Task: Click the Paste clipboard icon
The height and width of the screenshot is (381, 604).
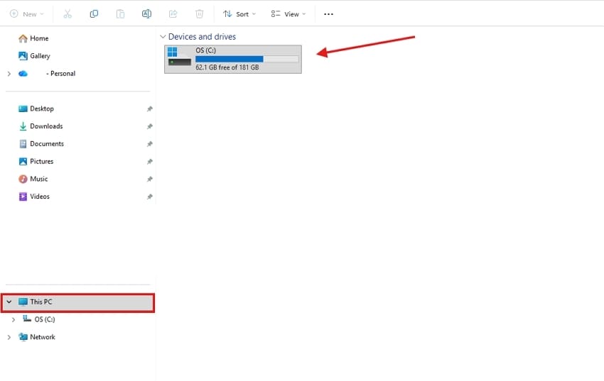Action: pos(120,14)
